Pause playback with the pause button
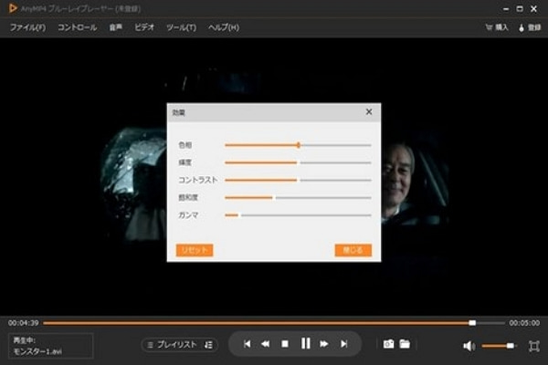Viewport: 548px width, 365px height. click(305, 344)
